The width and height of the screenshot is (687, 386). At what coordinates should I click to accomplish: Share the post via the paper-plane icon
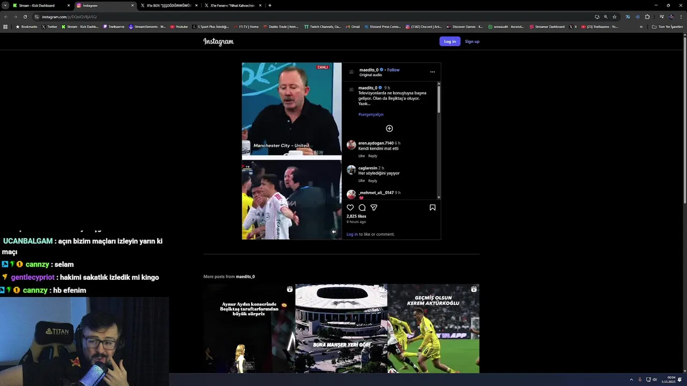[374, 207]
